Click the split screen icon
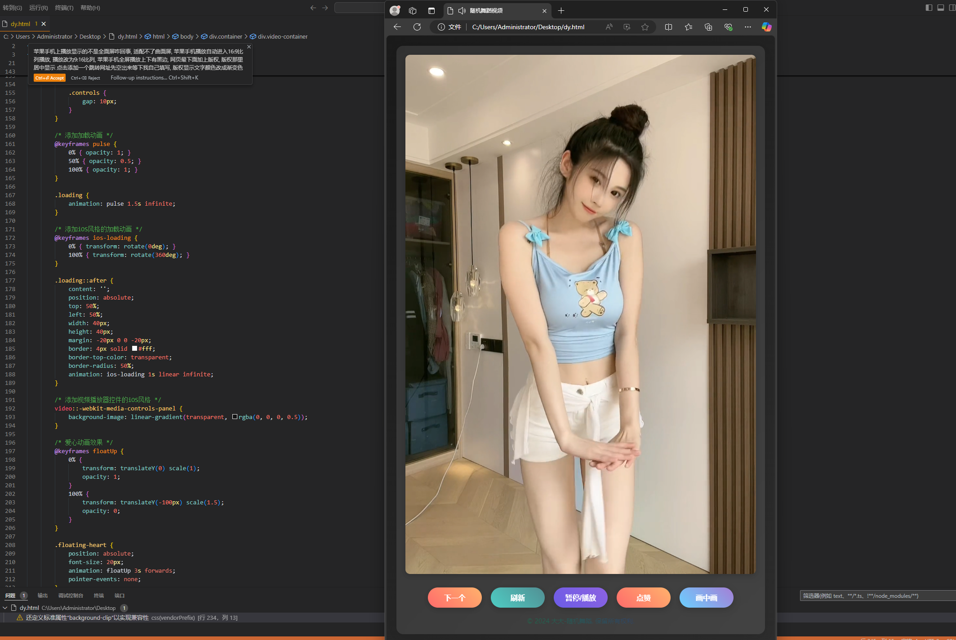956x640 pixels. (668, 27)
